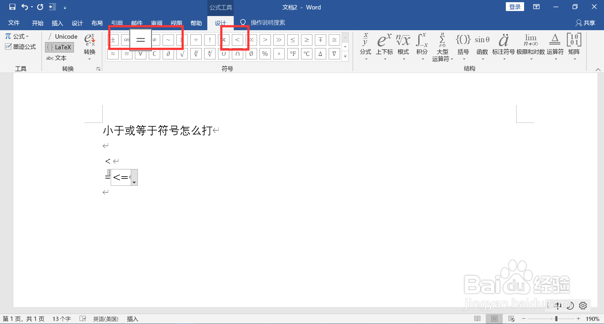The height and width of the screenshot is (324, 604).
Task: Open the 括号 bracket structures dropdown
Action: click(463, 47)
